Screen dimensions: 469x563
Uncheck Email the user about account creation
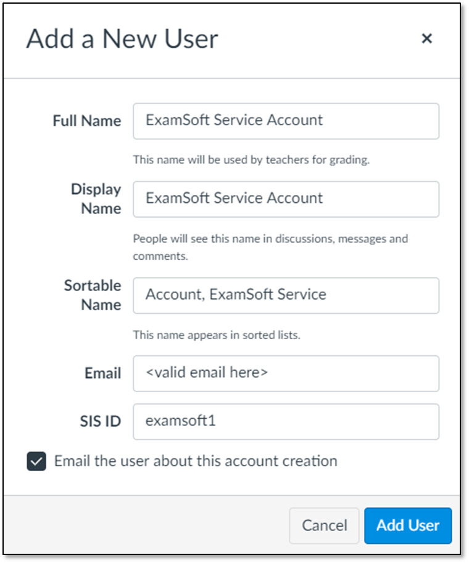pos(36,461)
